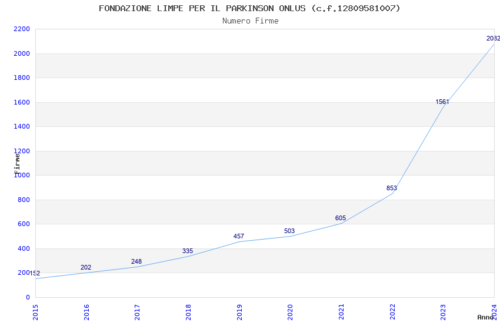Image resolution: width=500 pixels, height=323 pixels.
Task: Click the subtitle Numero Firme
Action: tap(251, 21)
